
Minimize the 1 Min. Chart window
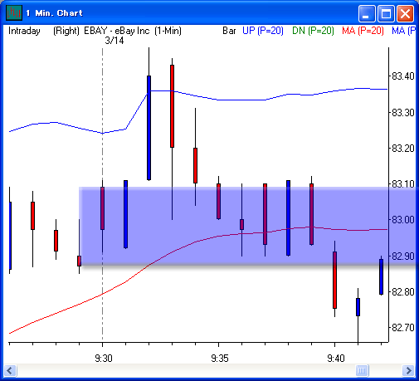point(366,13)
